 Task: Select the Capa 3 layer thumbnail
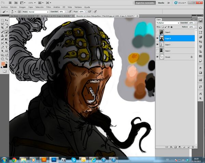coord(162,45)
